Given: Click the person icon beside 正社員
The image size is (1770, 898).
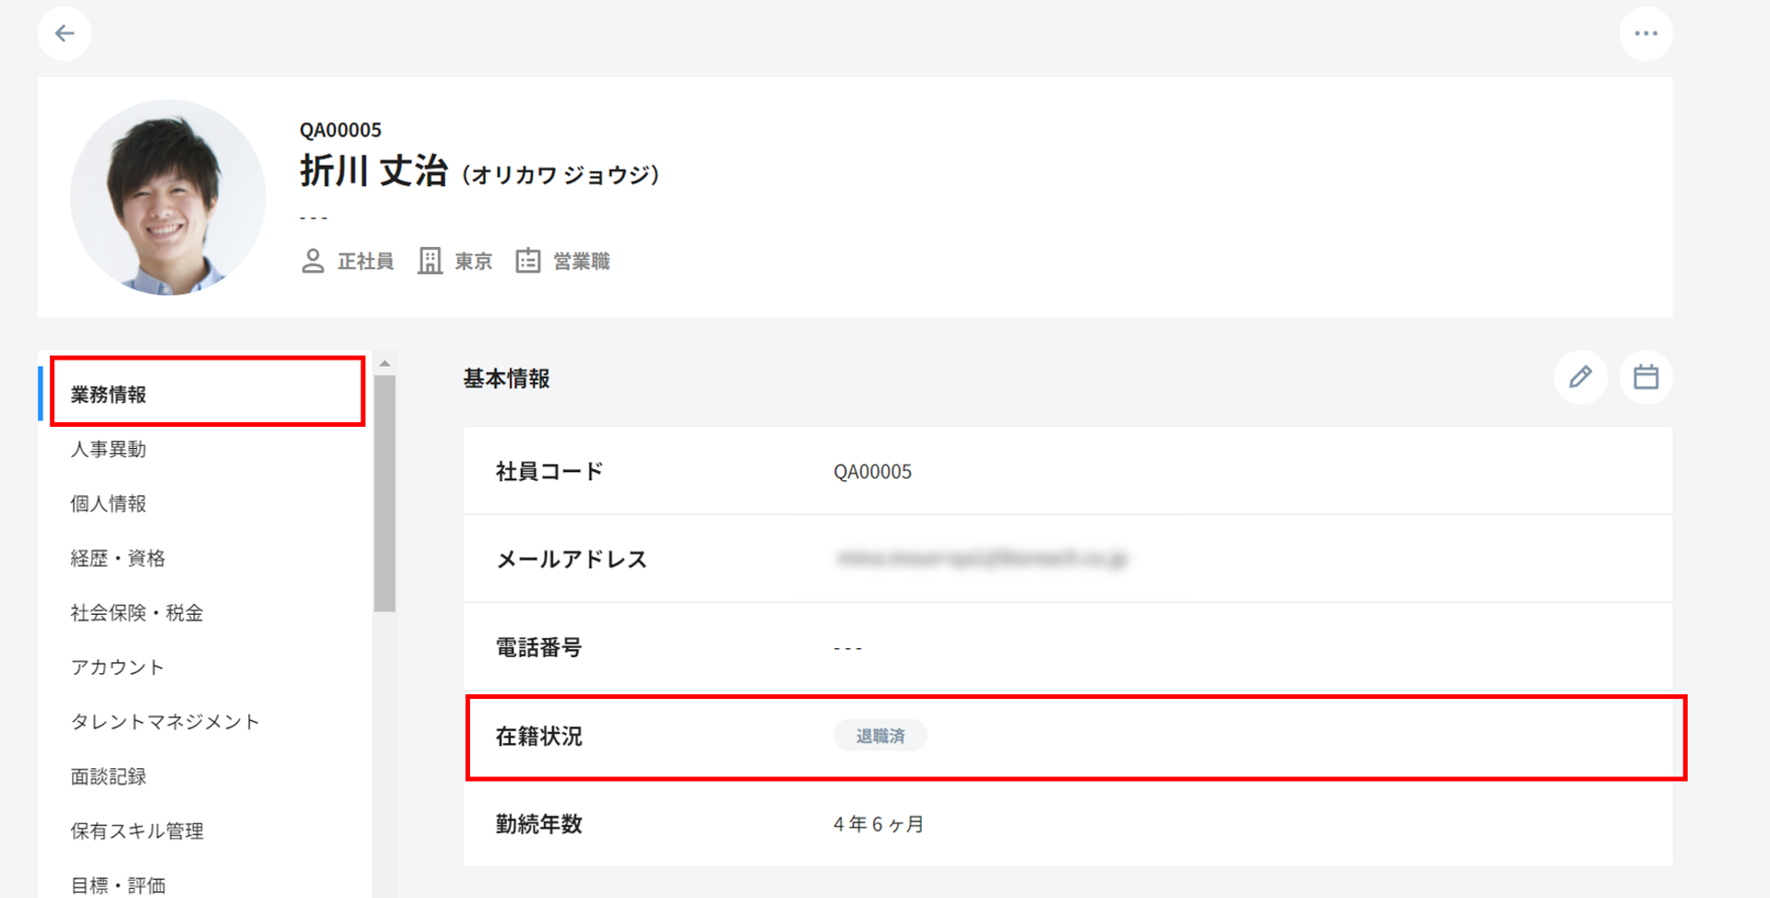Looking at the screenshot, I should [313, 261].
